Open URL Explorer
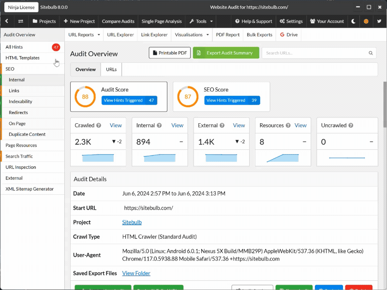This screenshot has width=387, height=290. pyautogui.click(x=120, y=35)
